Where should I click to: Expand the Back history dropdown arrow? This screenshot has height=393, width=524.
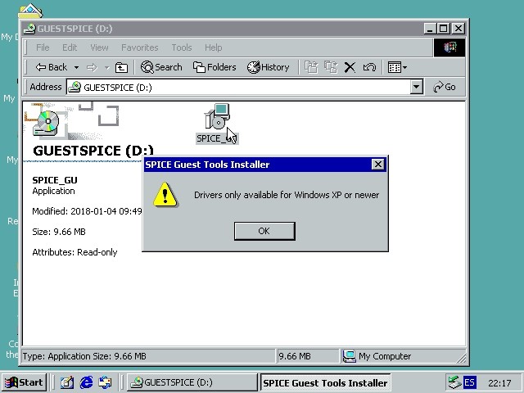(76, 67)
